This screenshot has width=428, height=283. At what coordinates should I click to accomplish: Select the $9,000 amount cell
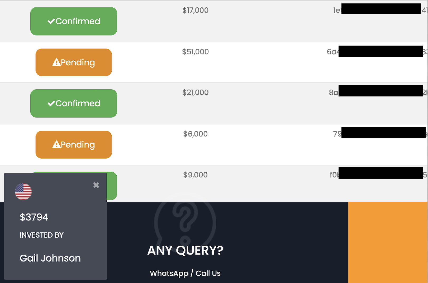[x=196, y=175]
